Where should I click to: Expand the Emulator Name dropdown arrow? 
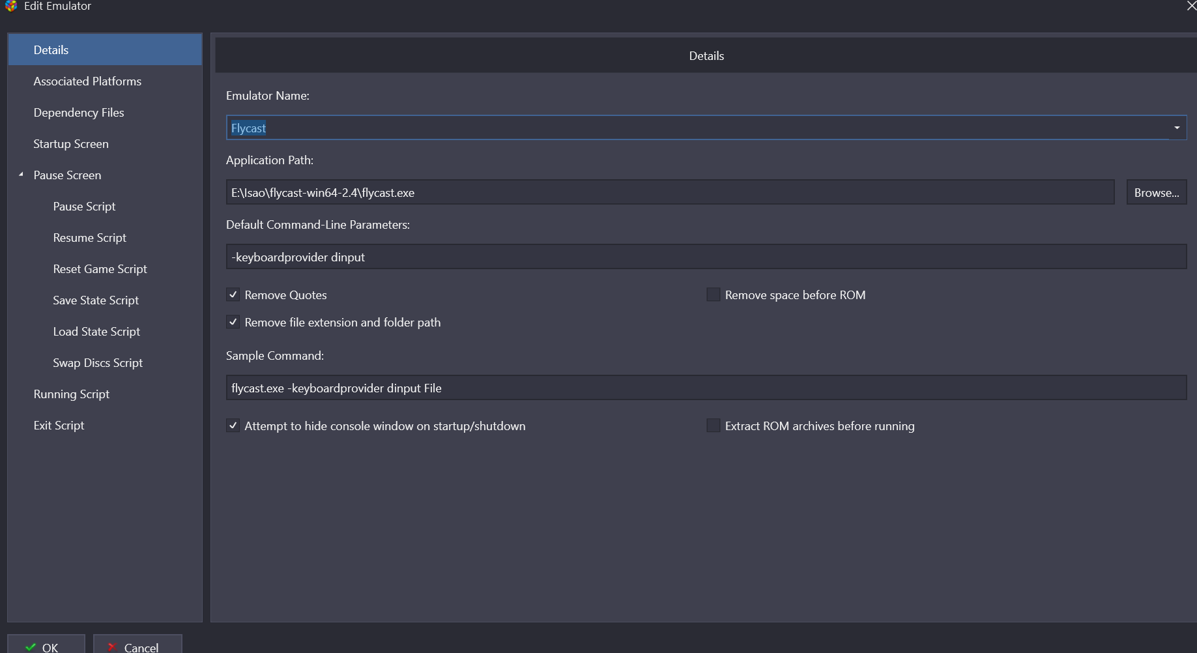pos(1177,128)
